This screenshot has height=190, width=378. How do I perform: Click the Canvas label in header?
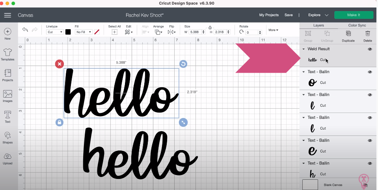25,15
